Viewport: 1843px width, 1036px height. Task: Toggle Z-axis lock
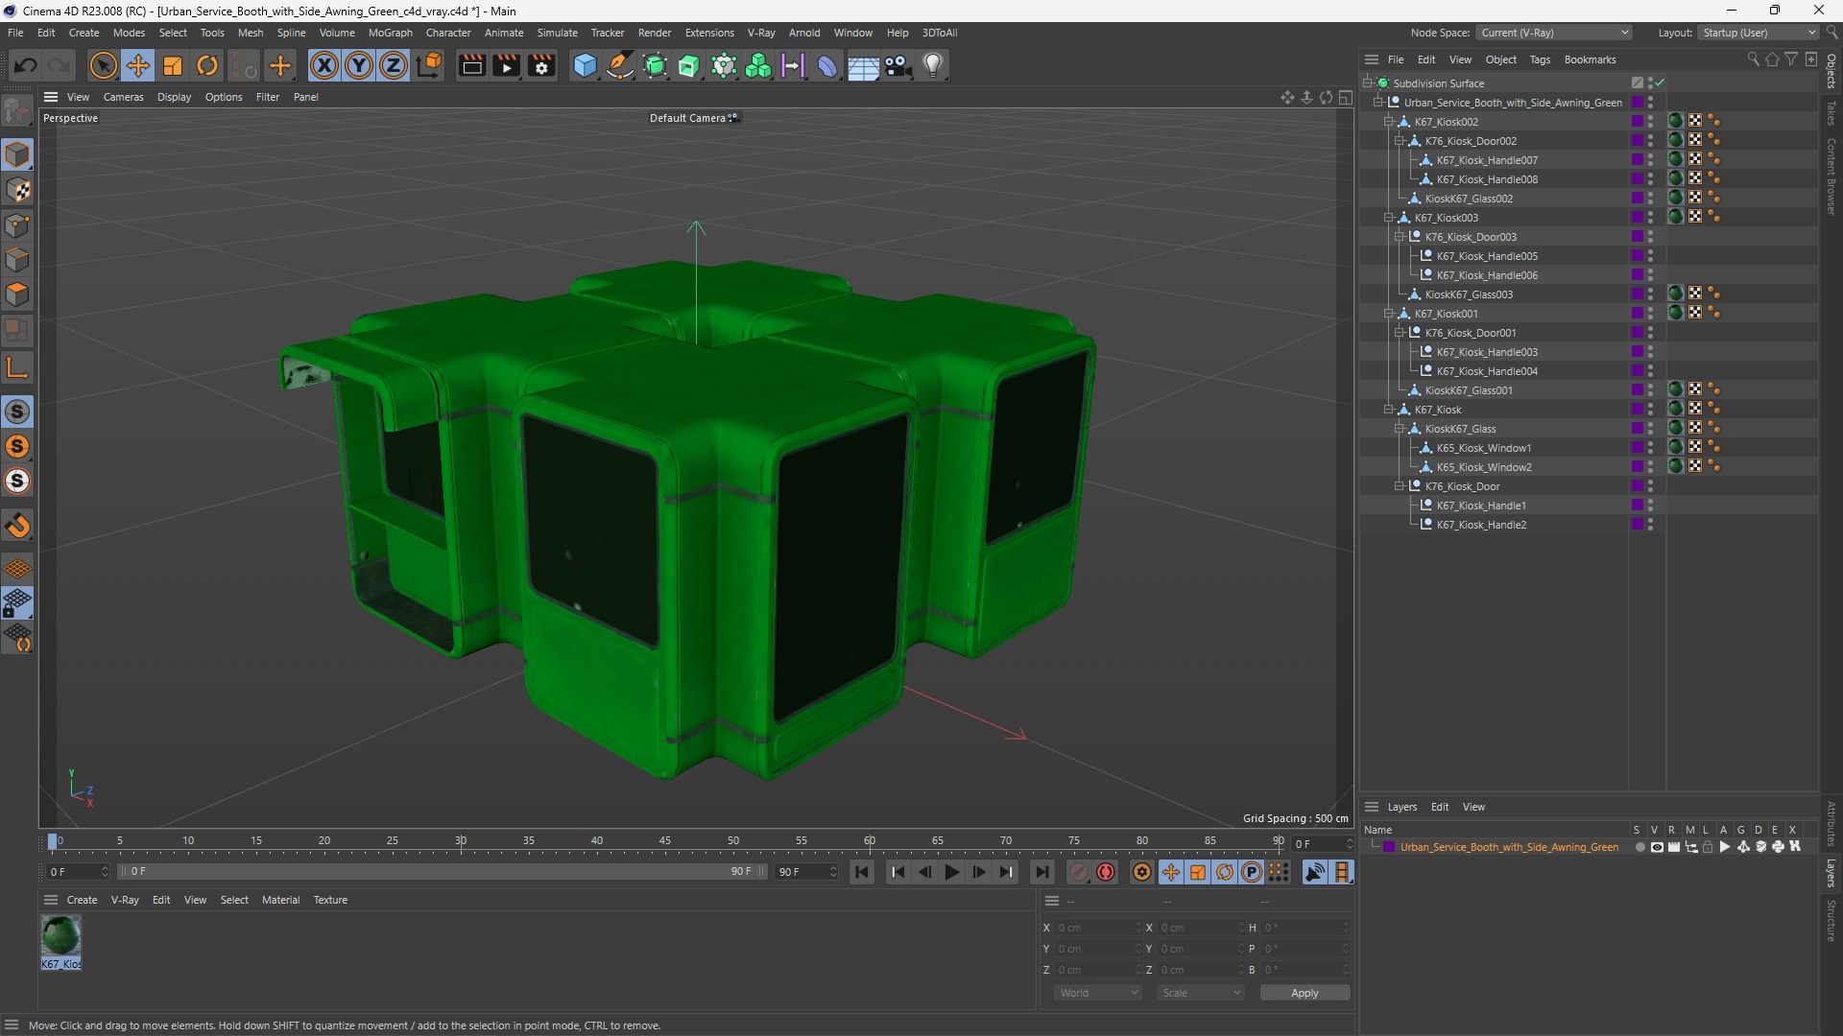(x=394, y=65)
